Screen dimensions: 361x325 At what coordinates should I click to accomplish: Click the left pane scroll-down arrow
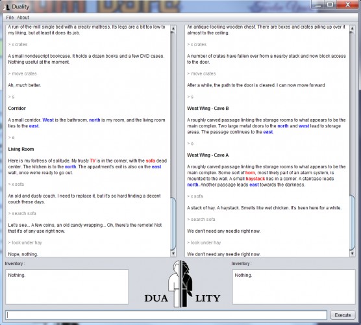(173, 253)
